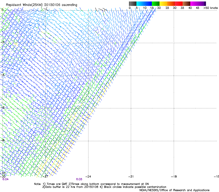Viewport: 219px width, 192px height.
Task: Click the longitude label '-21'
Action: pyautogui.click(x=131, y=177)
